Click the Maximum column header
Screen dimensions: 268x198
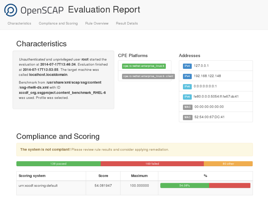pos(139,176)
